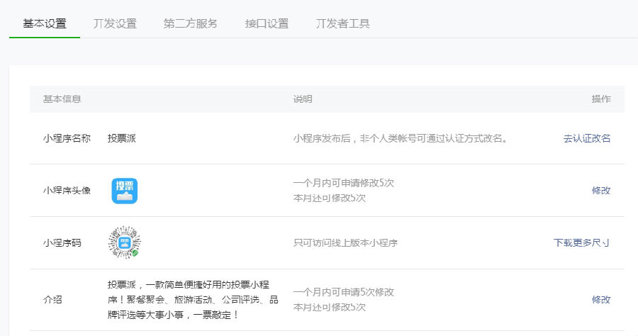
Task: Switch to the 基本设置 tab
Action: (45, 23)
